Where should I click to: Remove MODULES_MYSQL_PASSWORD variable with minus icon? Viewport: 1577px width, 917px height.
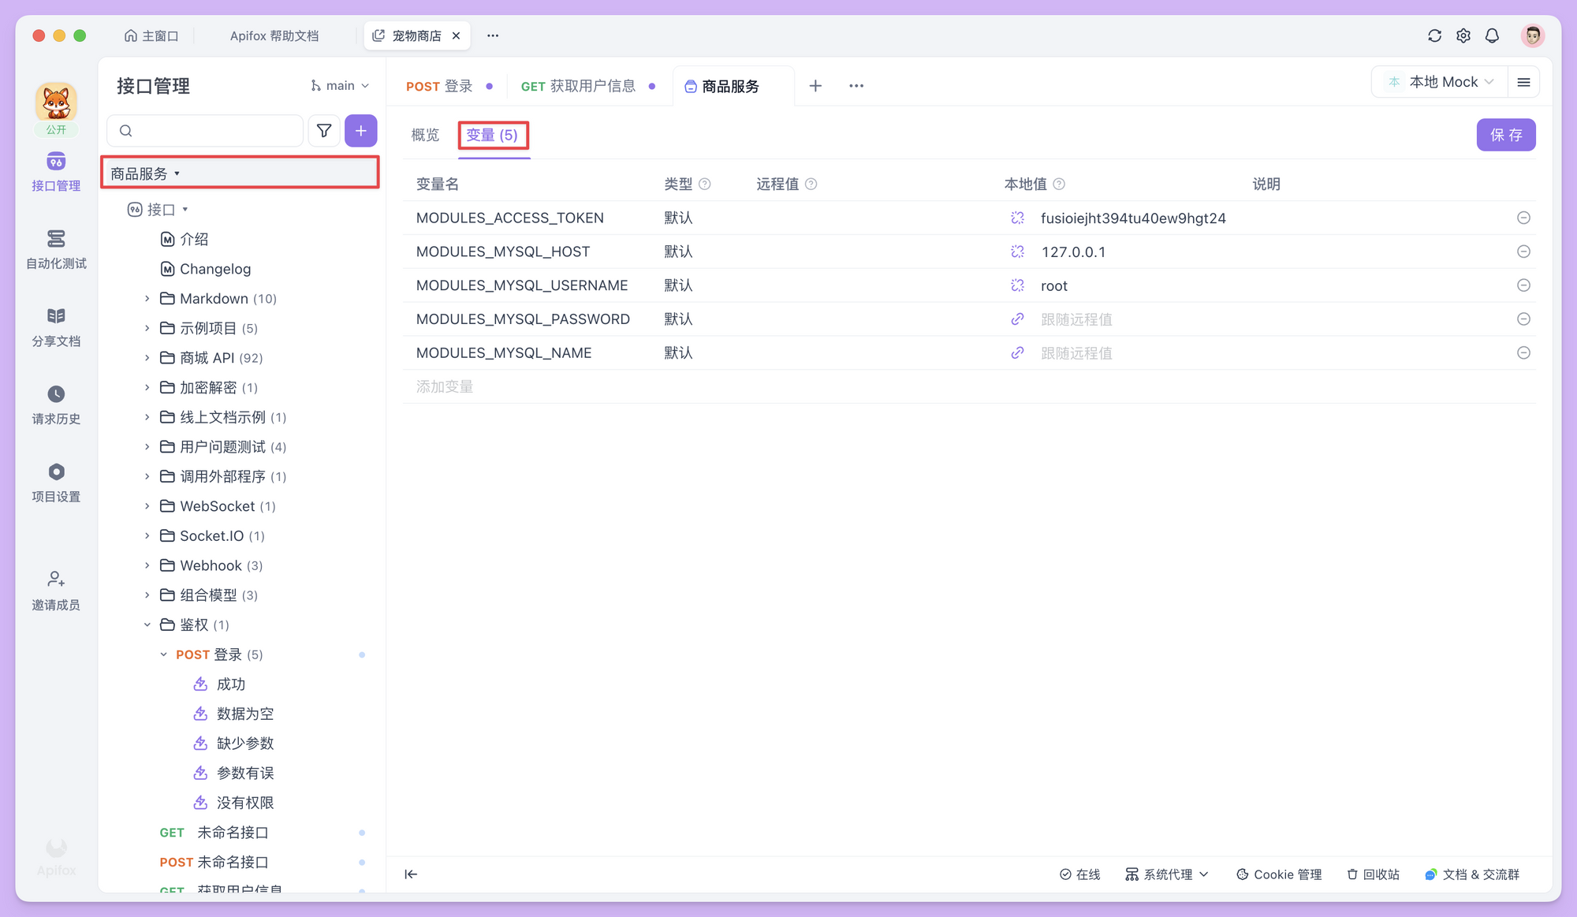(x=1523, y=319)
